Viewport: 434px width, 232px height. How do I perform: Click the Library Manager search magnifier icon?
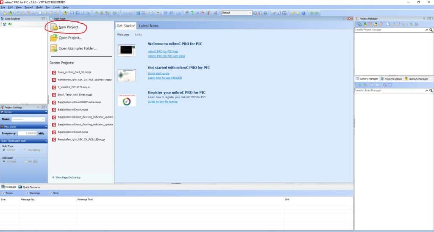pyautogui.click(x=431, y=91)
